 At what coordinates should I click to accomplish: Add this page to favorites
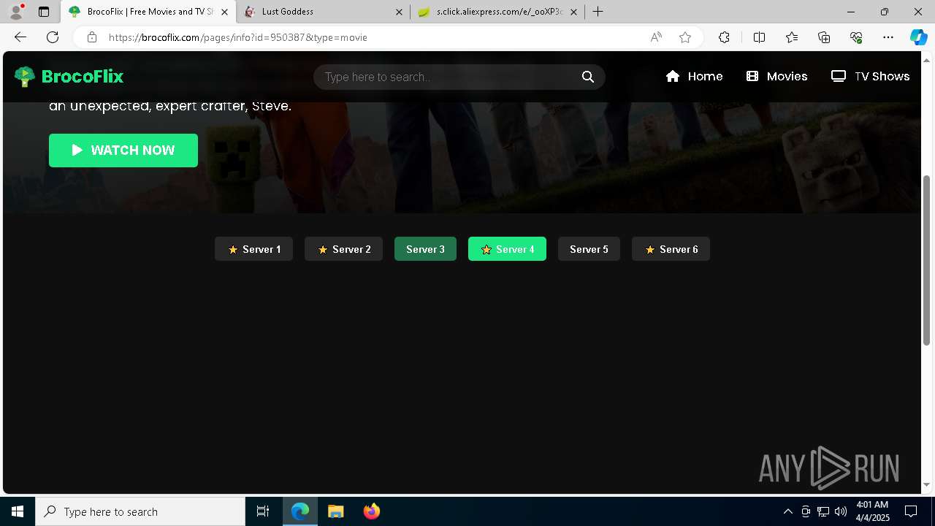pos(685,37)
